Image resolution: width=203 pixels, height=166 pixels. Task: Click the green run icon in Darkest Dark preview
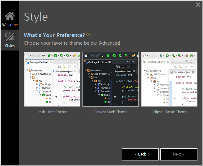click(x=114, y=56)
